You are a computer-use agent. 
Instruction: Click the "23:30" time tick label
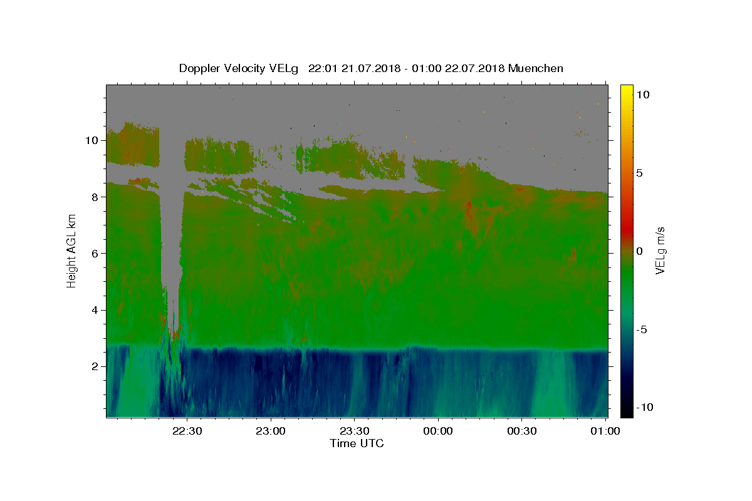(355, 431)
